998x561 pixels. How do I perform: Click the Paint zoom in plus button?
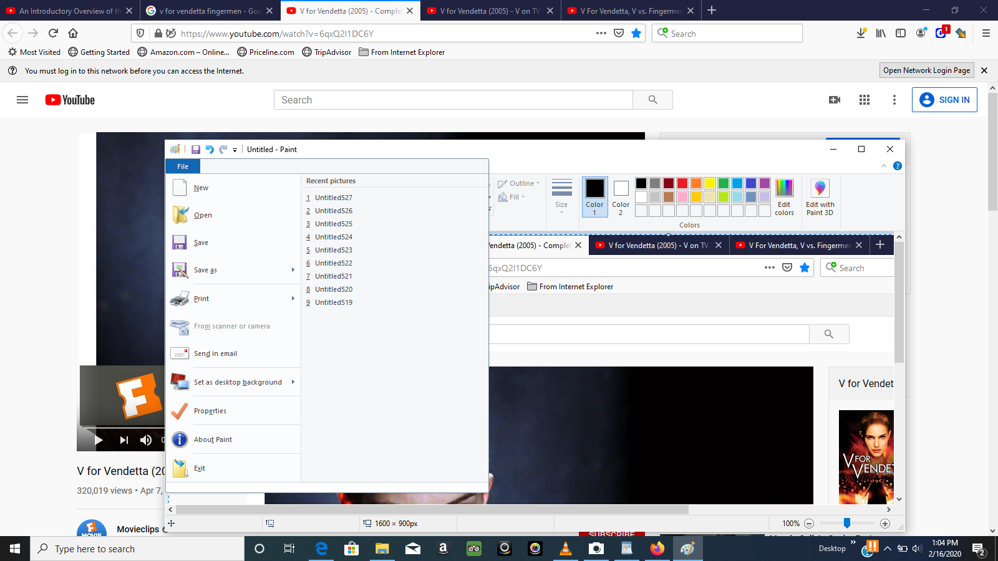point(885,524)
